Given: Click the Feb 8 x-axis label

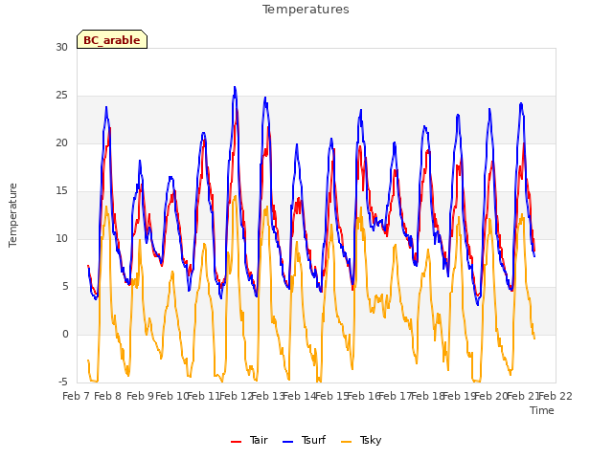Looking at the screenshot, I should click(108, 396).
